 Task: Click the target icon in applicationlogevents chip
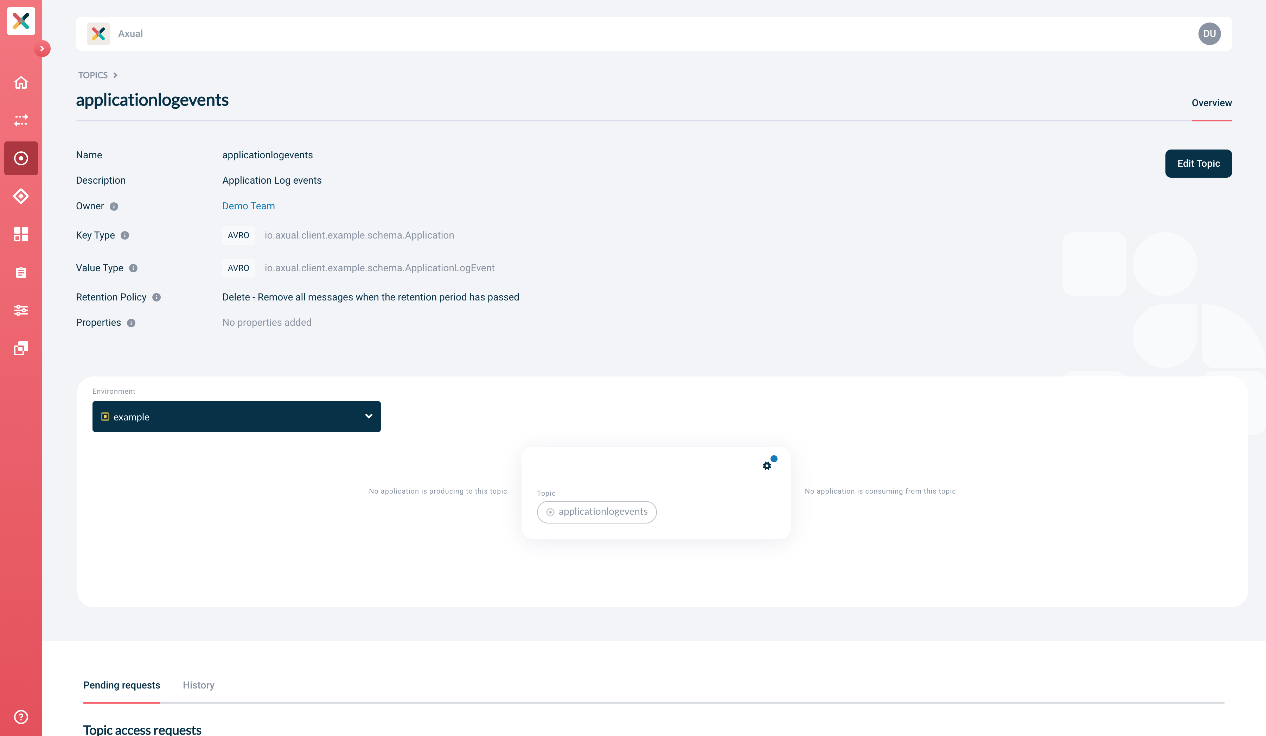tap(550, 512)
